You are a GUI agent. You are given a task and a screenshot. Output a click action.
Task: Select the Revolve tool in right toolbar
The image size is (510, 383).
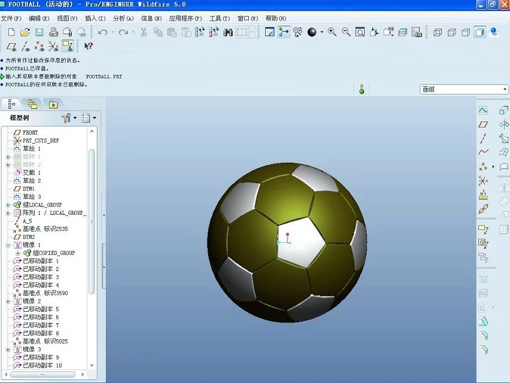point(503,124)
